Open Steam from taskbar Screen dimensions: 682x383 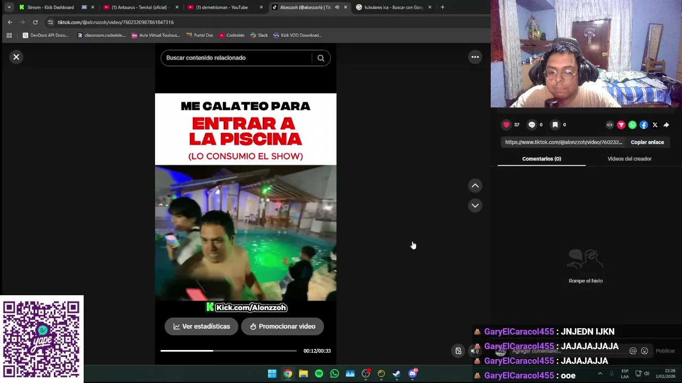point(396,374)
